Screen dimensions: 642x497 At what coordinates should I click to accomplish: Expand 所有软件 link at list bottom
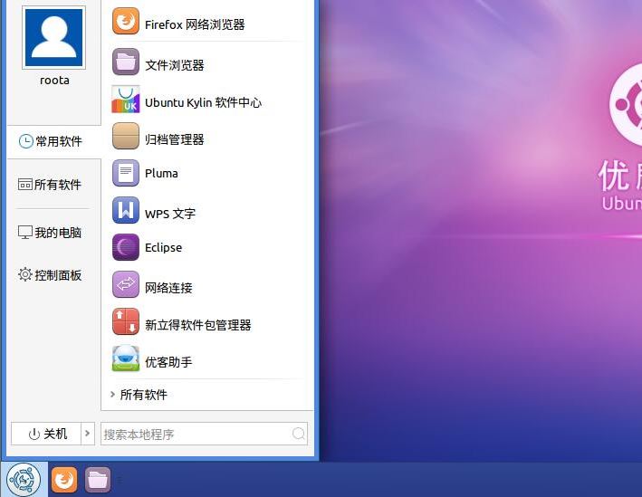coord(139,395)
